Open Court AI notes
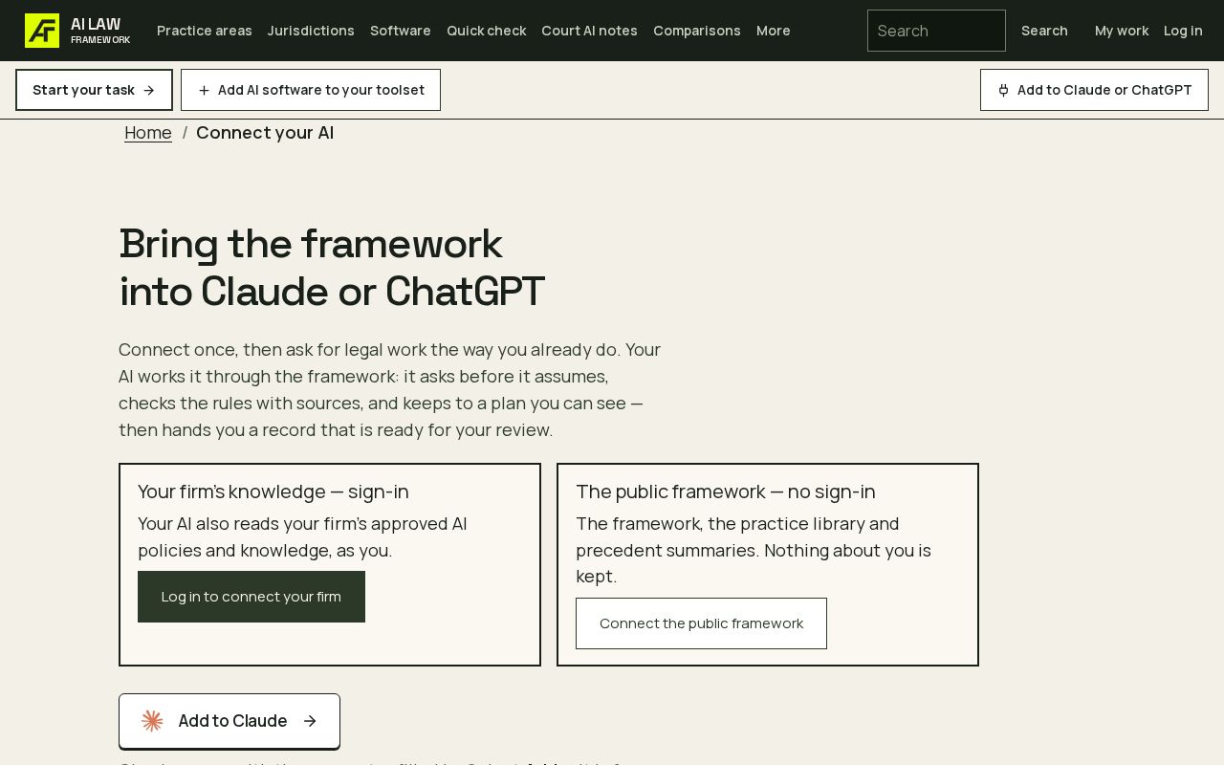This screenshot has width=1224, height=765. 589,31
